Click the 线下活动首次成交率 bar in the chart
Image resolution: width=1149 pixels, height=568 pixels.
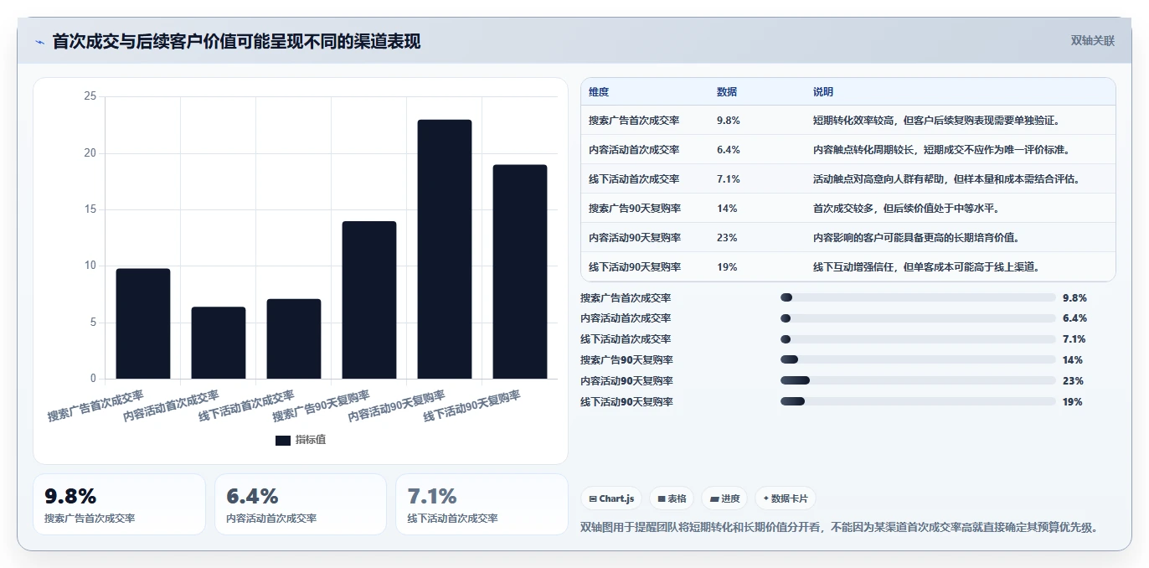tap(294, 338)
